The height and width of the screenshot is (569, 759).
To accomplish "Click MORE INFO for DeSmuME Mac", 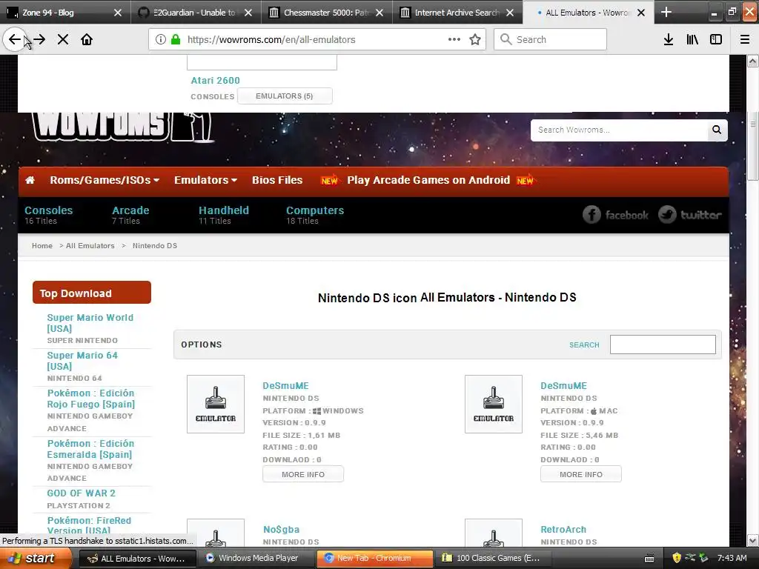I will (581, 474).
